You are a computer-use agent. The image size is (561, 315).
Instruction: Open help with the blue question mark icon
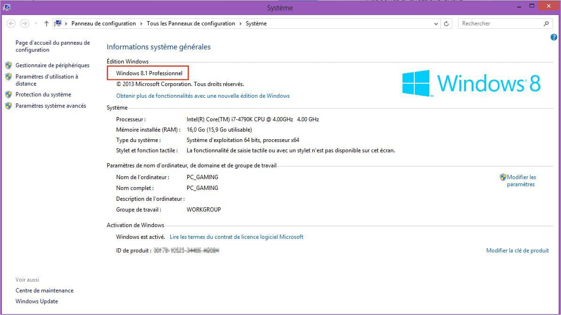(553, 37)
